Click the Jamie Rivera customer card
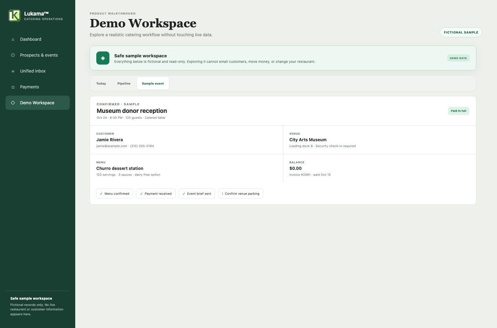497x328 pixels. [x=186, y=140]
